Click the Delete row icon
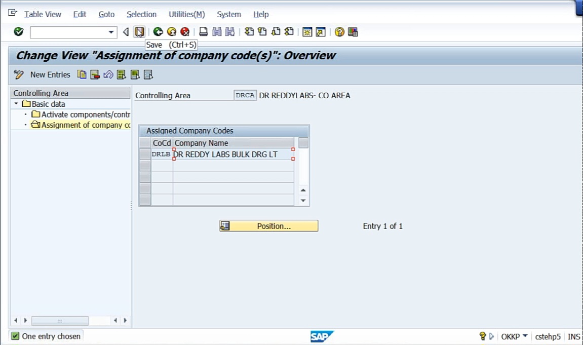Viewport: 583px width, 345px height. pyautogui.click(x=95, y=75)
